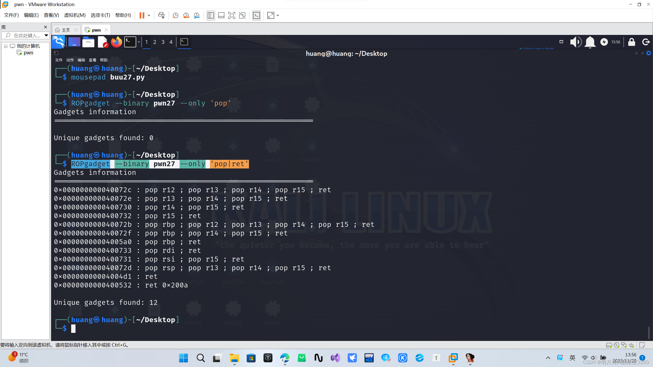Revert VM to previous snapshot
This screenshot has height=367, width=653.
(186, 16)
